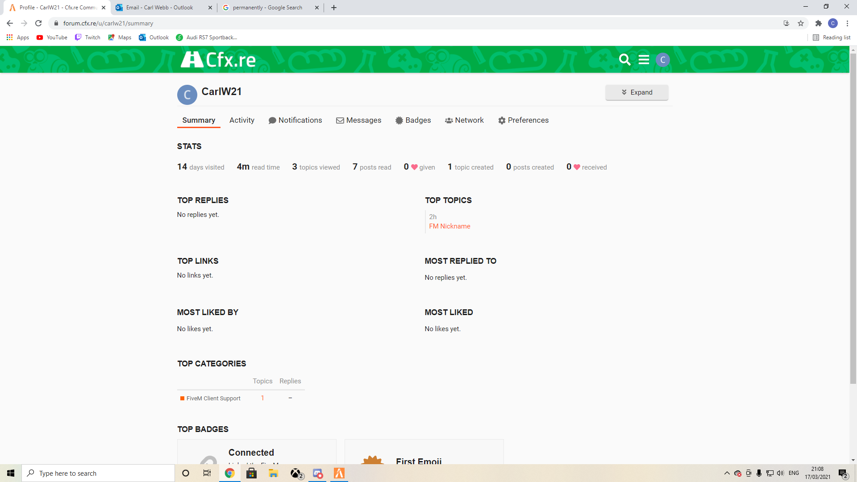This screenshot has width=857, height=482.
Task: Open the notification center
Action: point(843,473)
